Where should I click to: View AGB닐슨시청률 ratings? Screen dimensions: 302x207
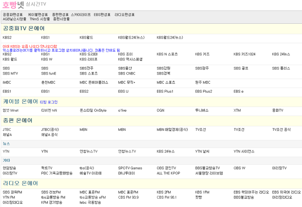click(14, 19)
